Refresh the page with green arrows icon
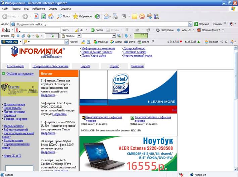 coord(44,16)
